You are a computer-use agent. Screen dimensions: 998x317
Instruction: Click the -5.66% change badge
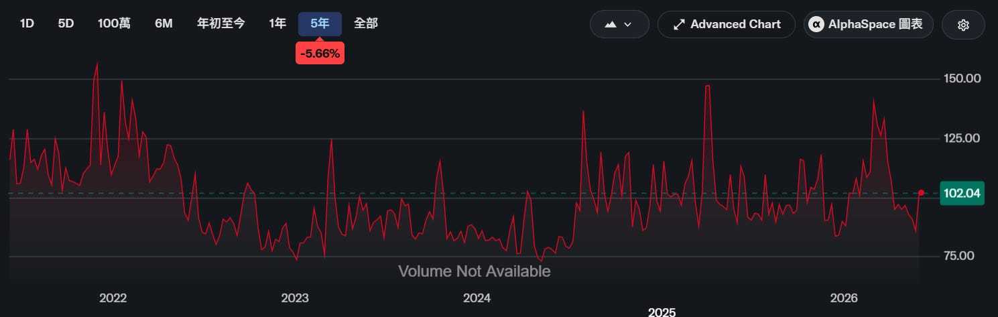coord(320,53)
